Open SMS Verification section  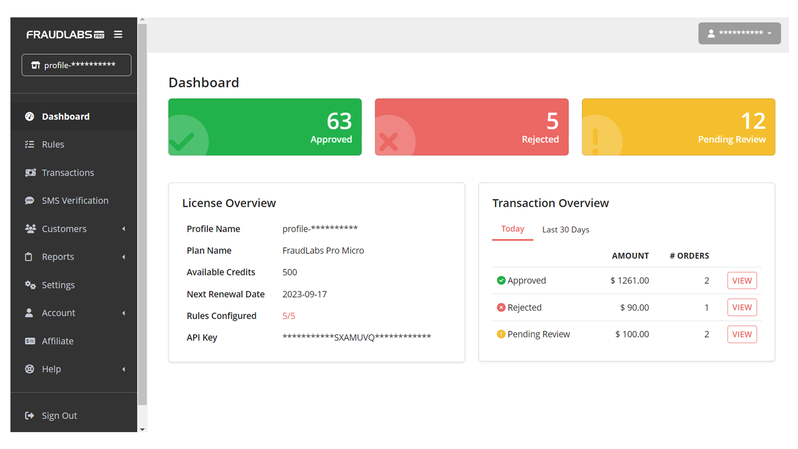75,200
